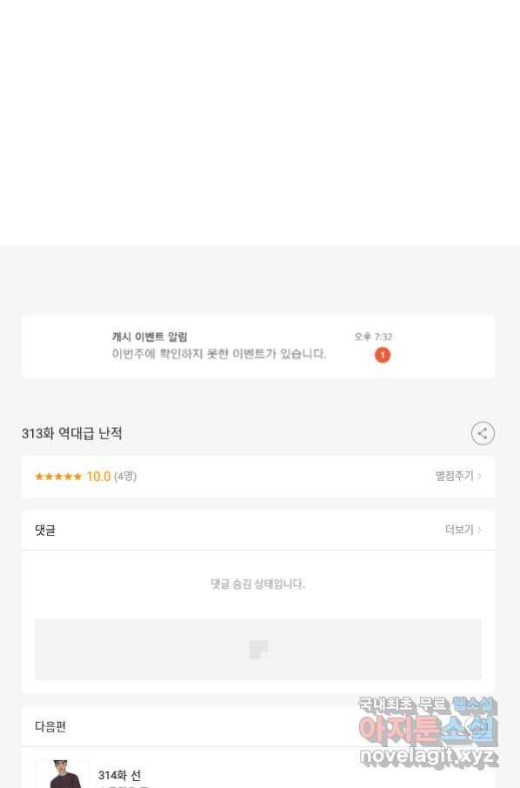Select the 댓글 section header
This screenshot has width=520, height=788.
tap(45, 531)
